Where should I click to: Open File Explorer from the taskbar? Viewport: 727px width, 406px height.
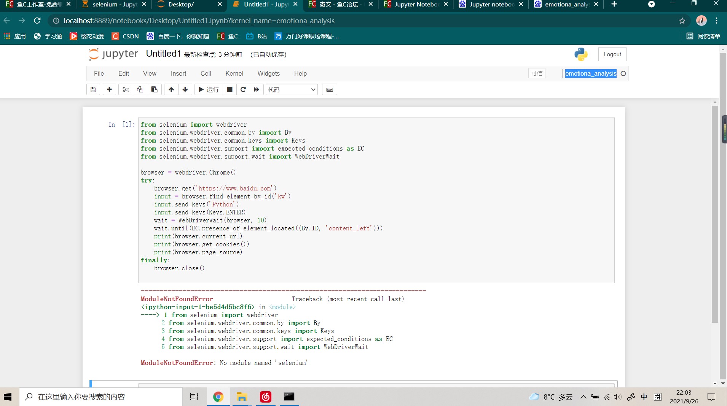pyautogui.click(x=242, y=397)
